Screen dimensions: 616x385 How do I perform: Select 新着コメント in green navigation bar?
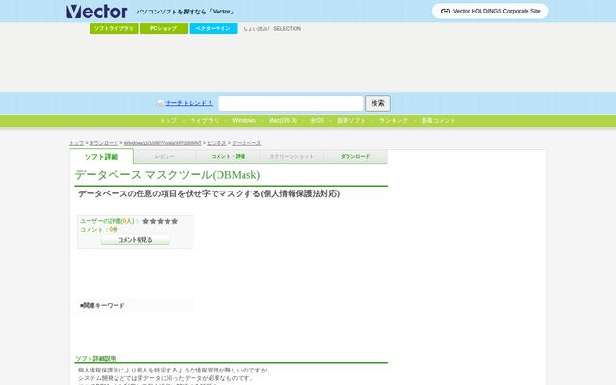pyautogui.click(x=438, y=120)
